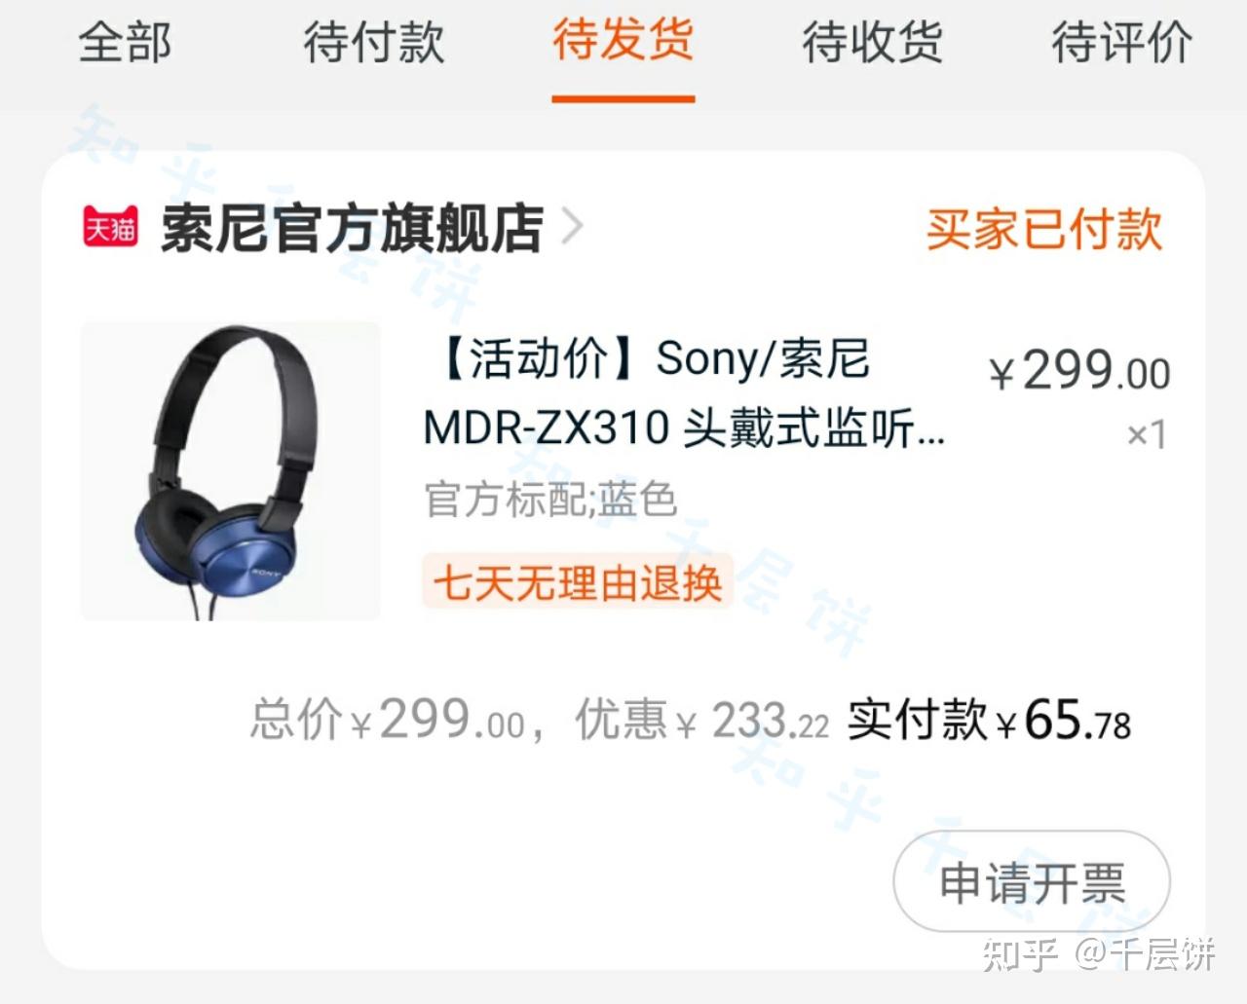Click the 申请开票 invoice button

(1032, 882)
